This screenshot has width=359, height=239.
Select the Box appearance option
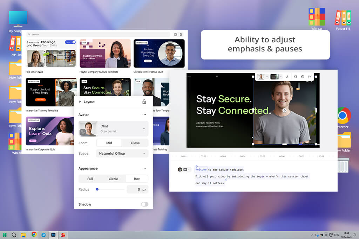pos(137,179)
